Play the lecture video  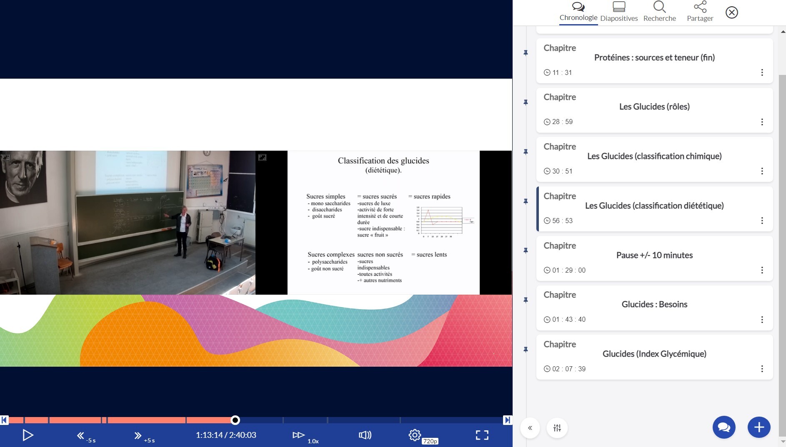(x=28, y=435)
